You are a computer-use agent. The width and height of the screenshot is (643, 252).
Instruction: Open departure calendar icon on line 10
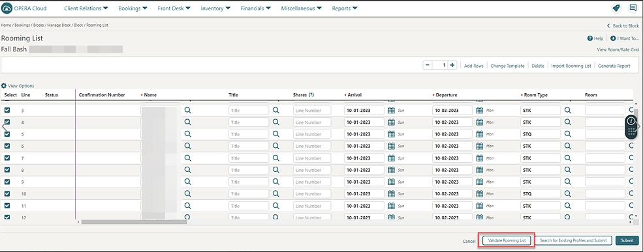coord(480,193)
